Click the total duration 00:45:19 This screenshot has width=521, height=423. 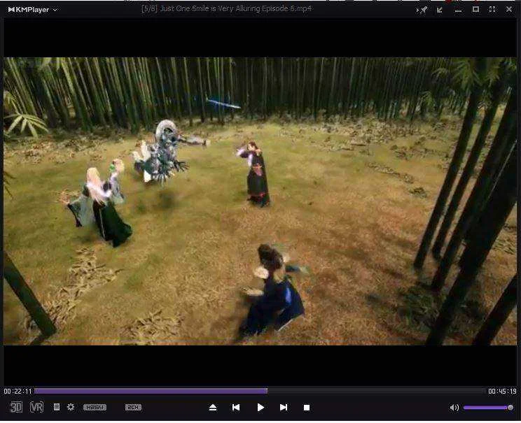pos(502,392)
